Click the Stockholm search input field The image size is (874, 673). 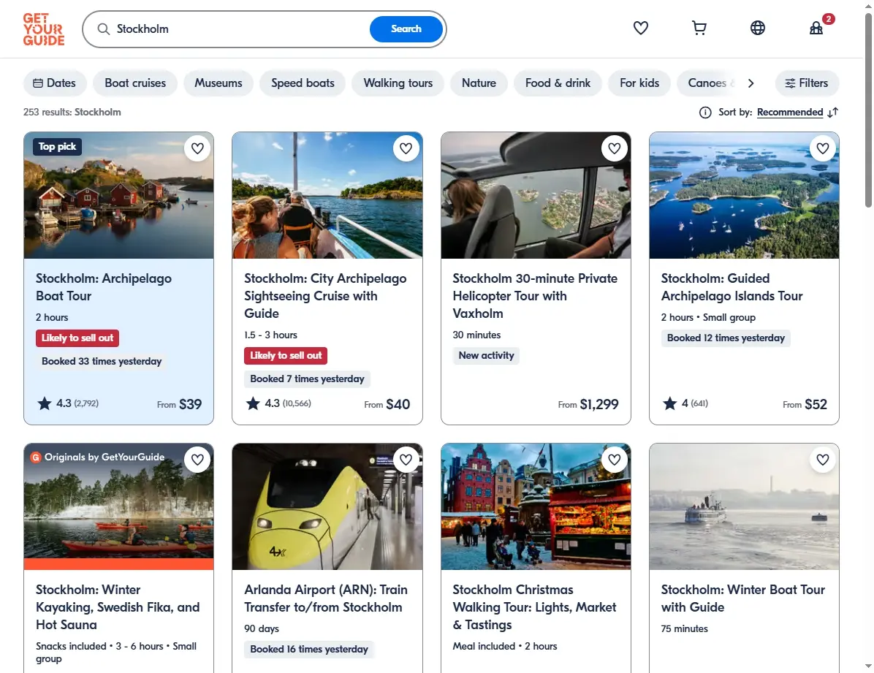tap(240, 29)
